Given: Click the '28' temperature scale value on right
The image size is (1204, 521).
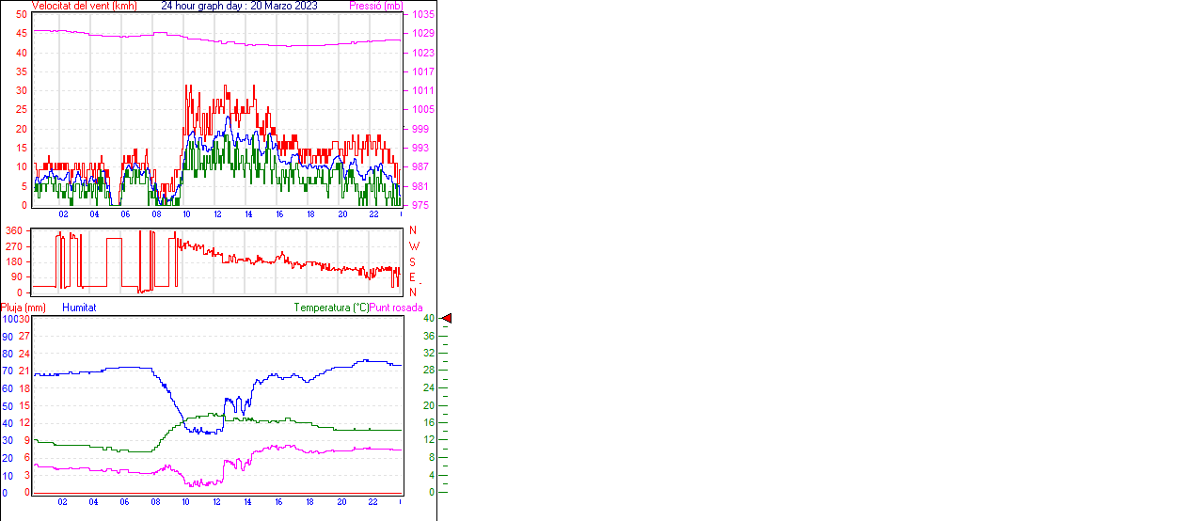Looking at the screenshot, I should tap(428, 371).
